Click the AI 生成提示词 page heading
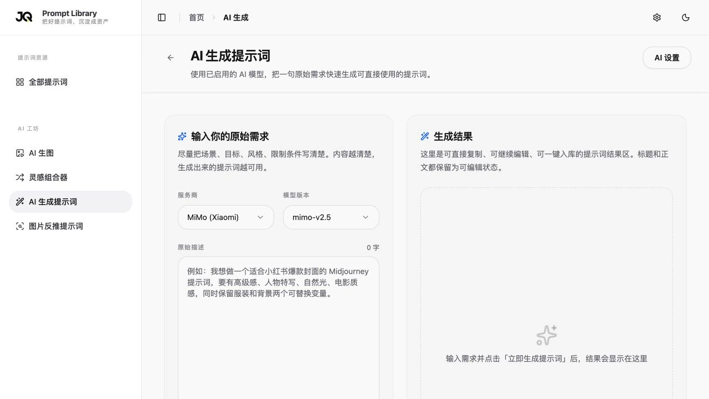 click(230, 56)
